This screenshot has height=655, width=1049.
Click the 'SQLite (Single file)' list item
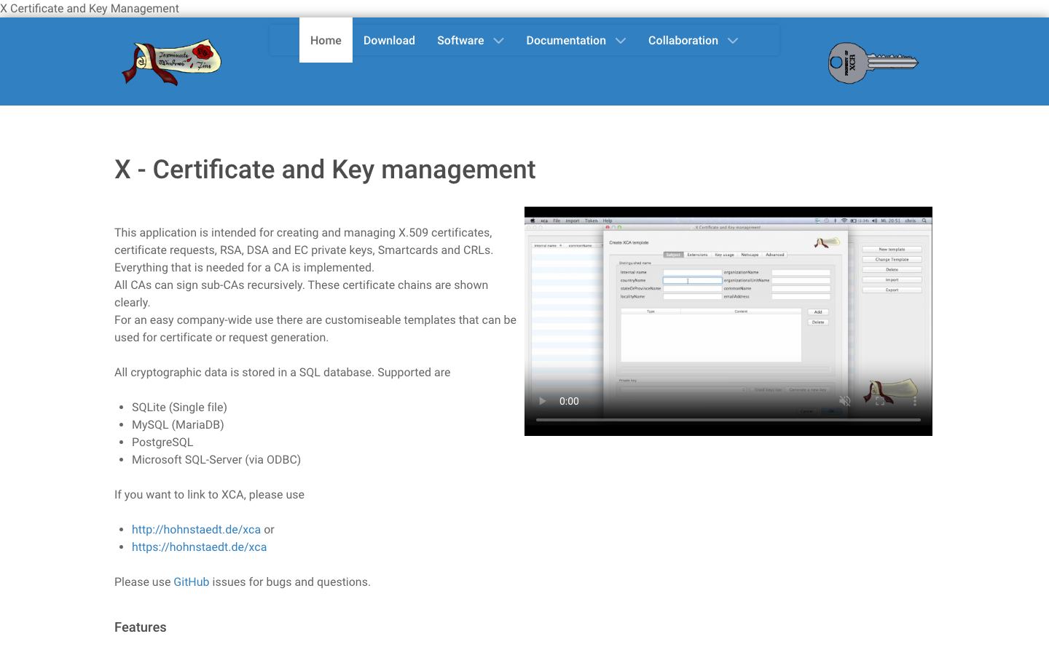tap(179, 407)
